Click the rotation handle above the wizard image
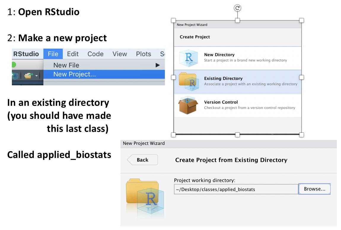341x230 pixels. coord(237,8)
